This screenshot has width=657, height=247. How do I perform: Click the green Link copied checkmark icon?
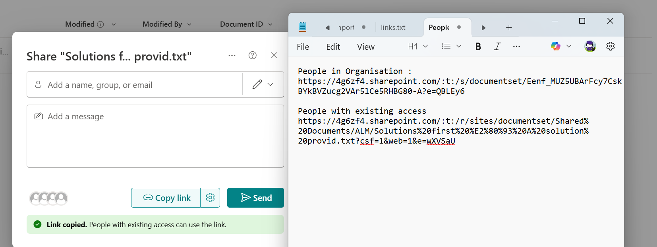click(x=38, y=224)
